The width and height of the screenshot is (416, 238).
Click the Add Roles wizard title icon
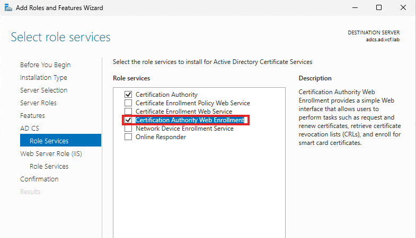tap(8, 8)
